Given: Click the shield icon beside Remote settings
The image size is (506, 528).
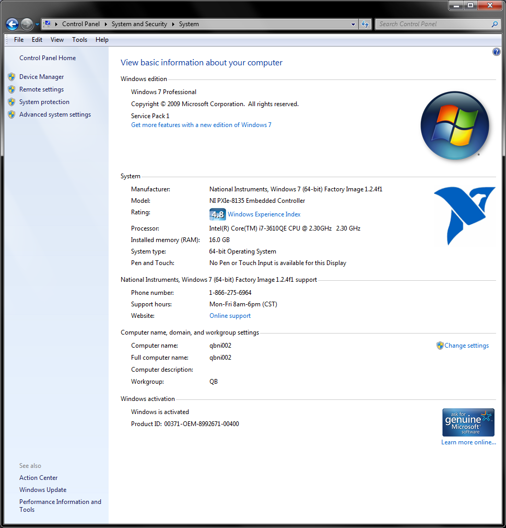Looking at the screenshot, I should 11,89.
